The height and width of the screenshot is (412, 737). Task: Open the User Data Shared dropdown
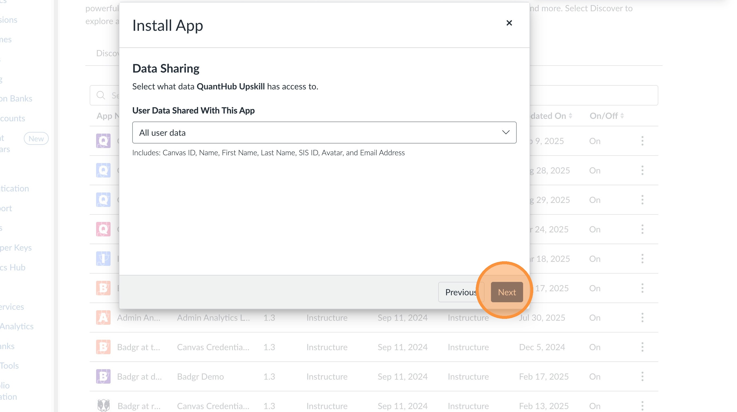tap(324, 133)
